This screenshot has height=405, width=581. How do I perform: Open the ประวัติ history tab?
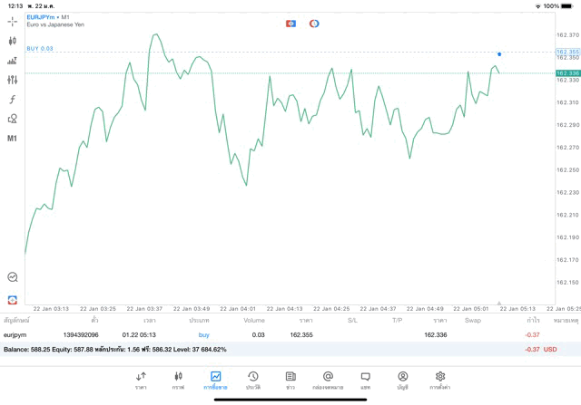coord(253,380)
